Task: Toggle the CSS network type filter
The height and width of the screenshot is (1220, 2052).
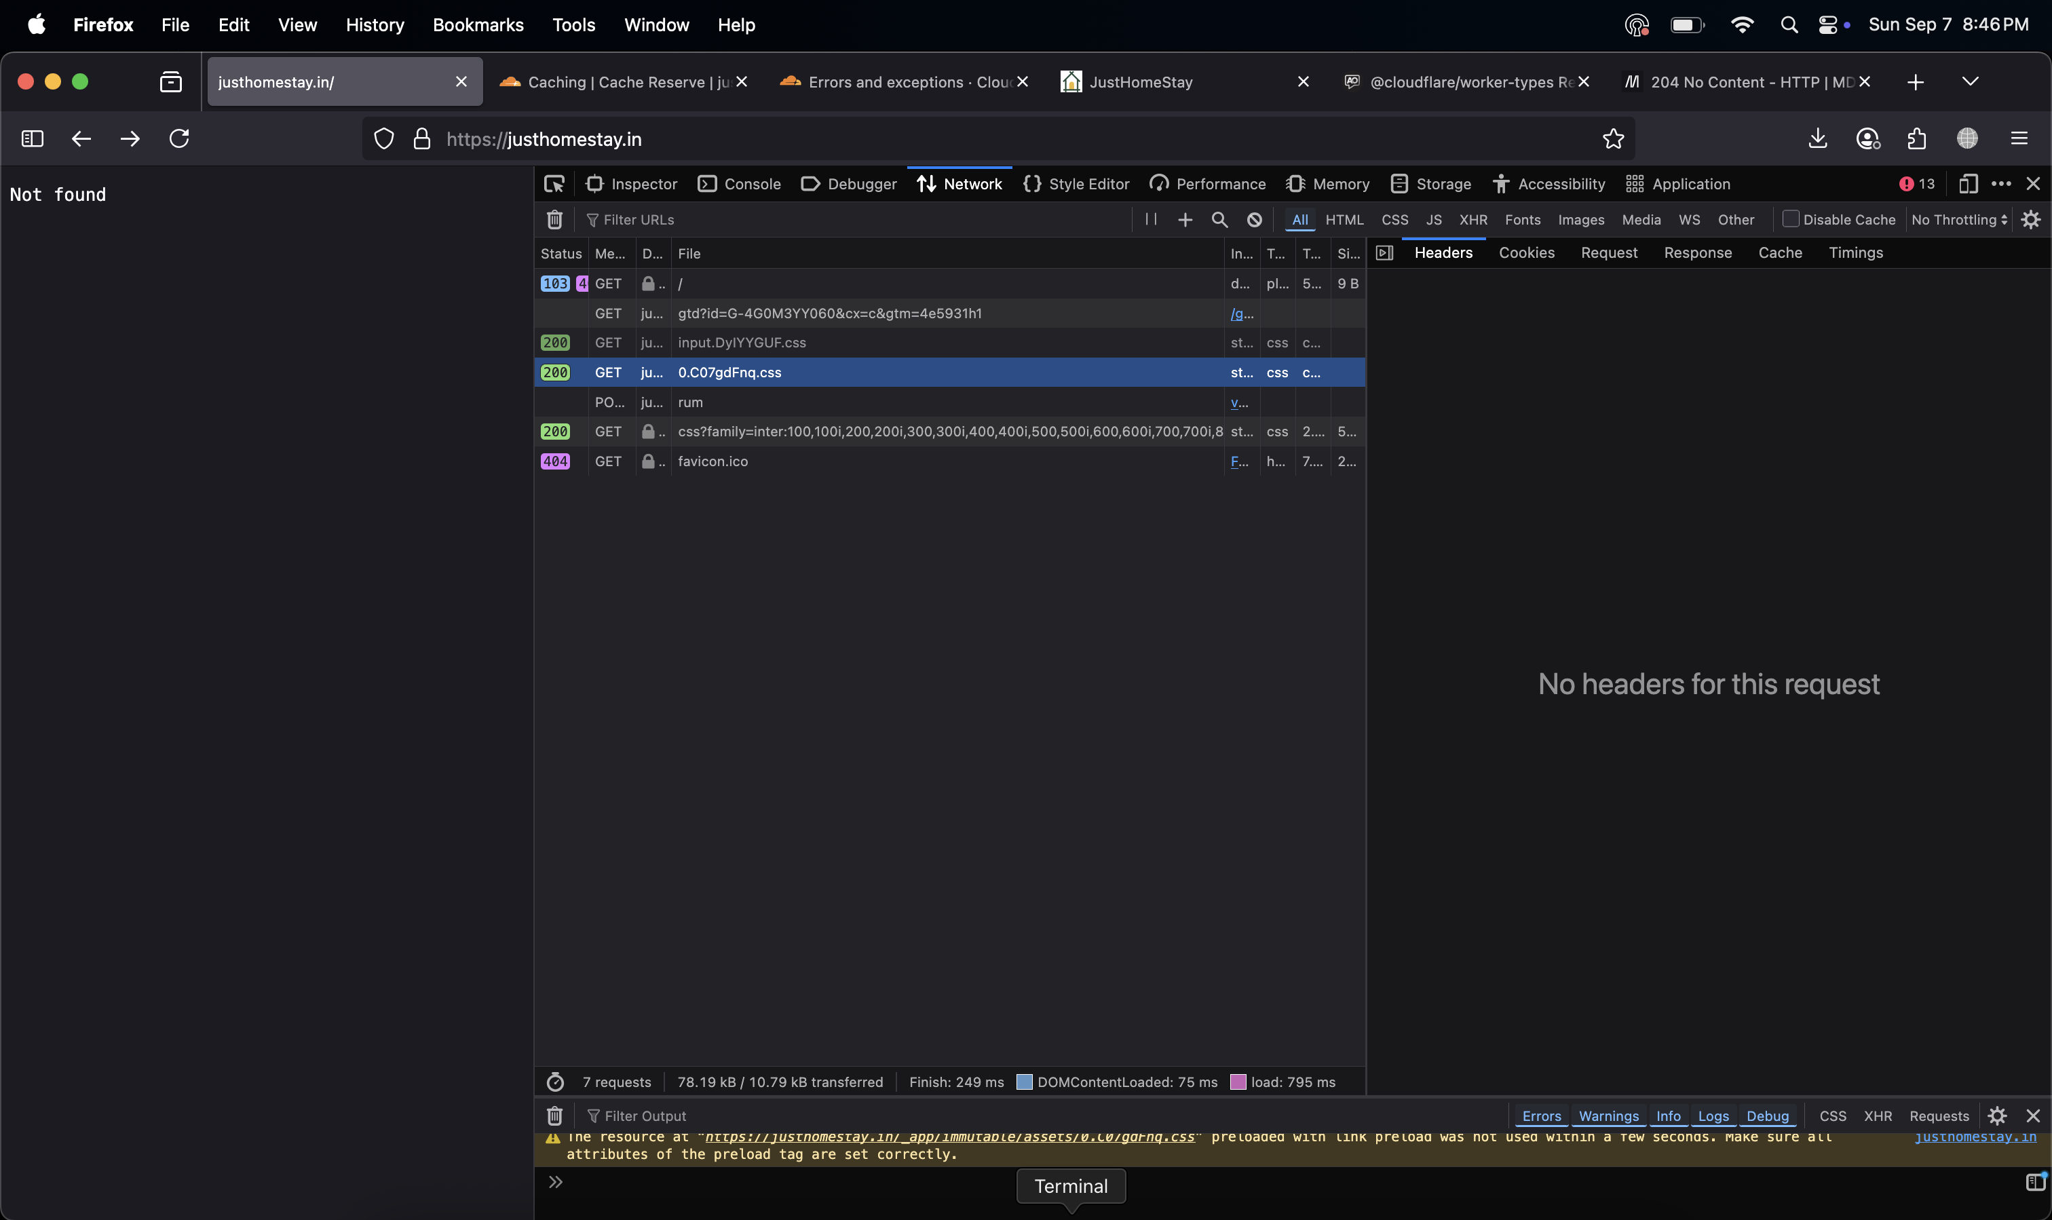Action: coord(1394,219)
